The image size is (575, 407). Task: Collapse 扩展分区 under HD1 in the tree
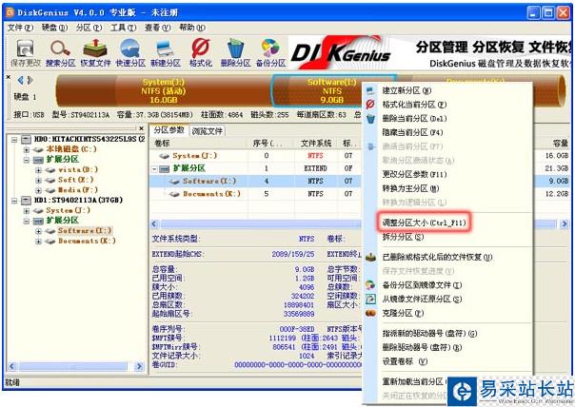point(26,221)
